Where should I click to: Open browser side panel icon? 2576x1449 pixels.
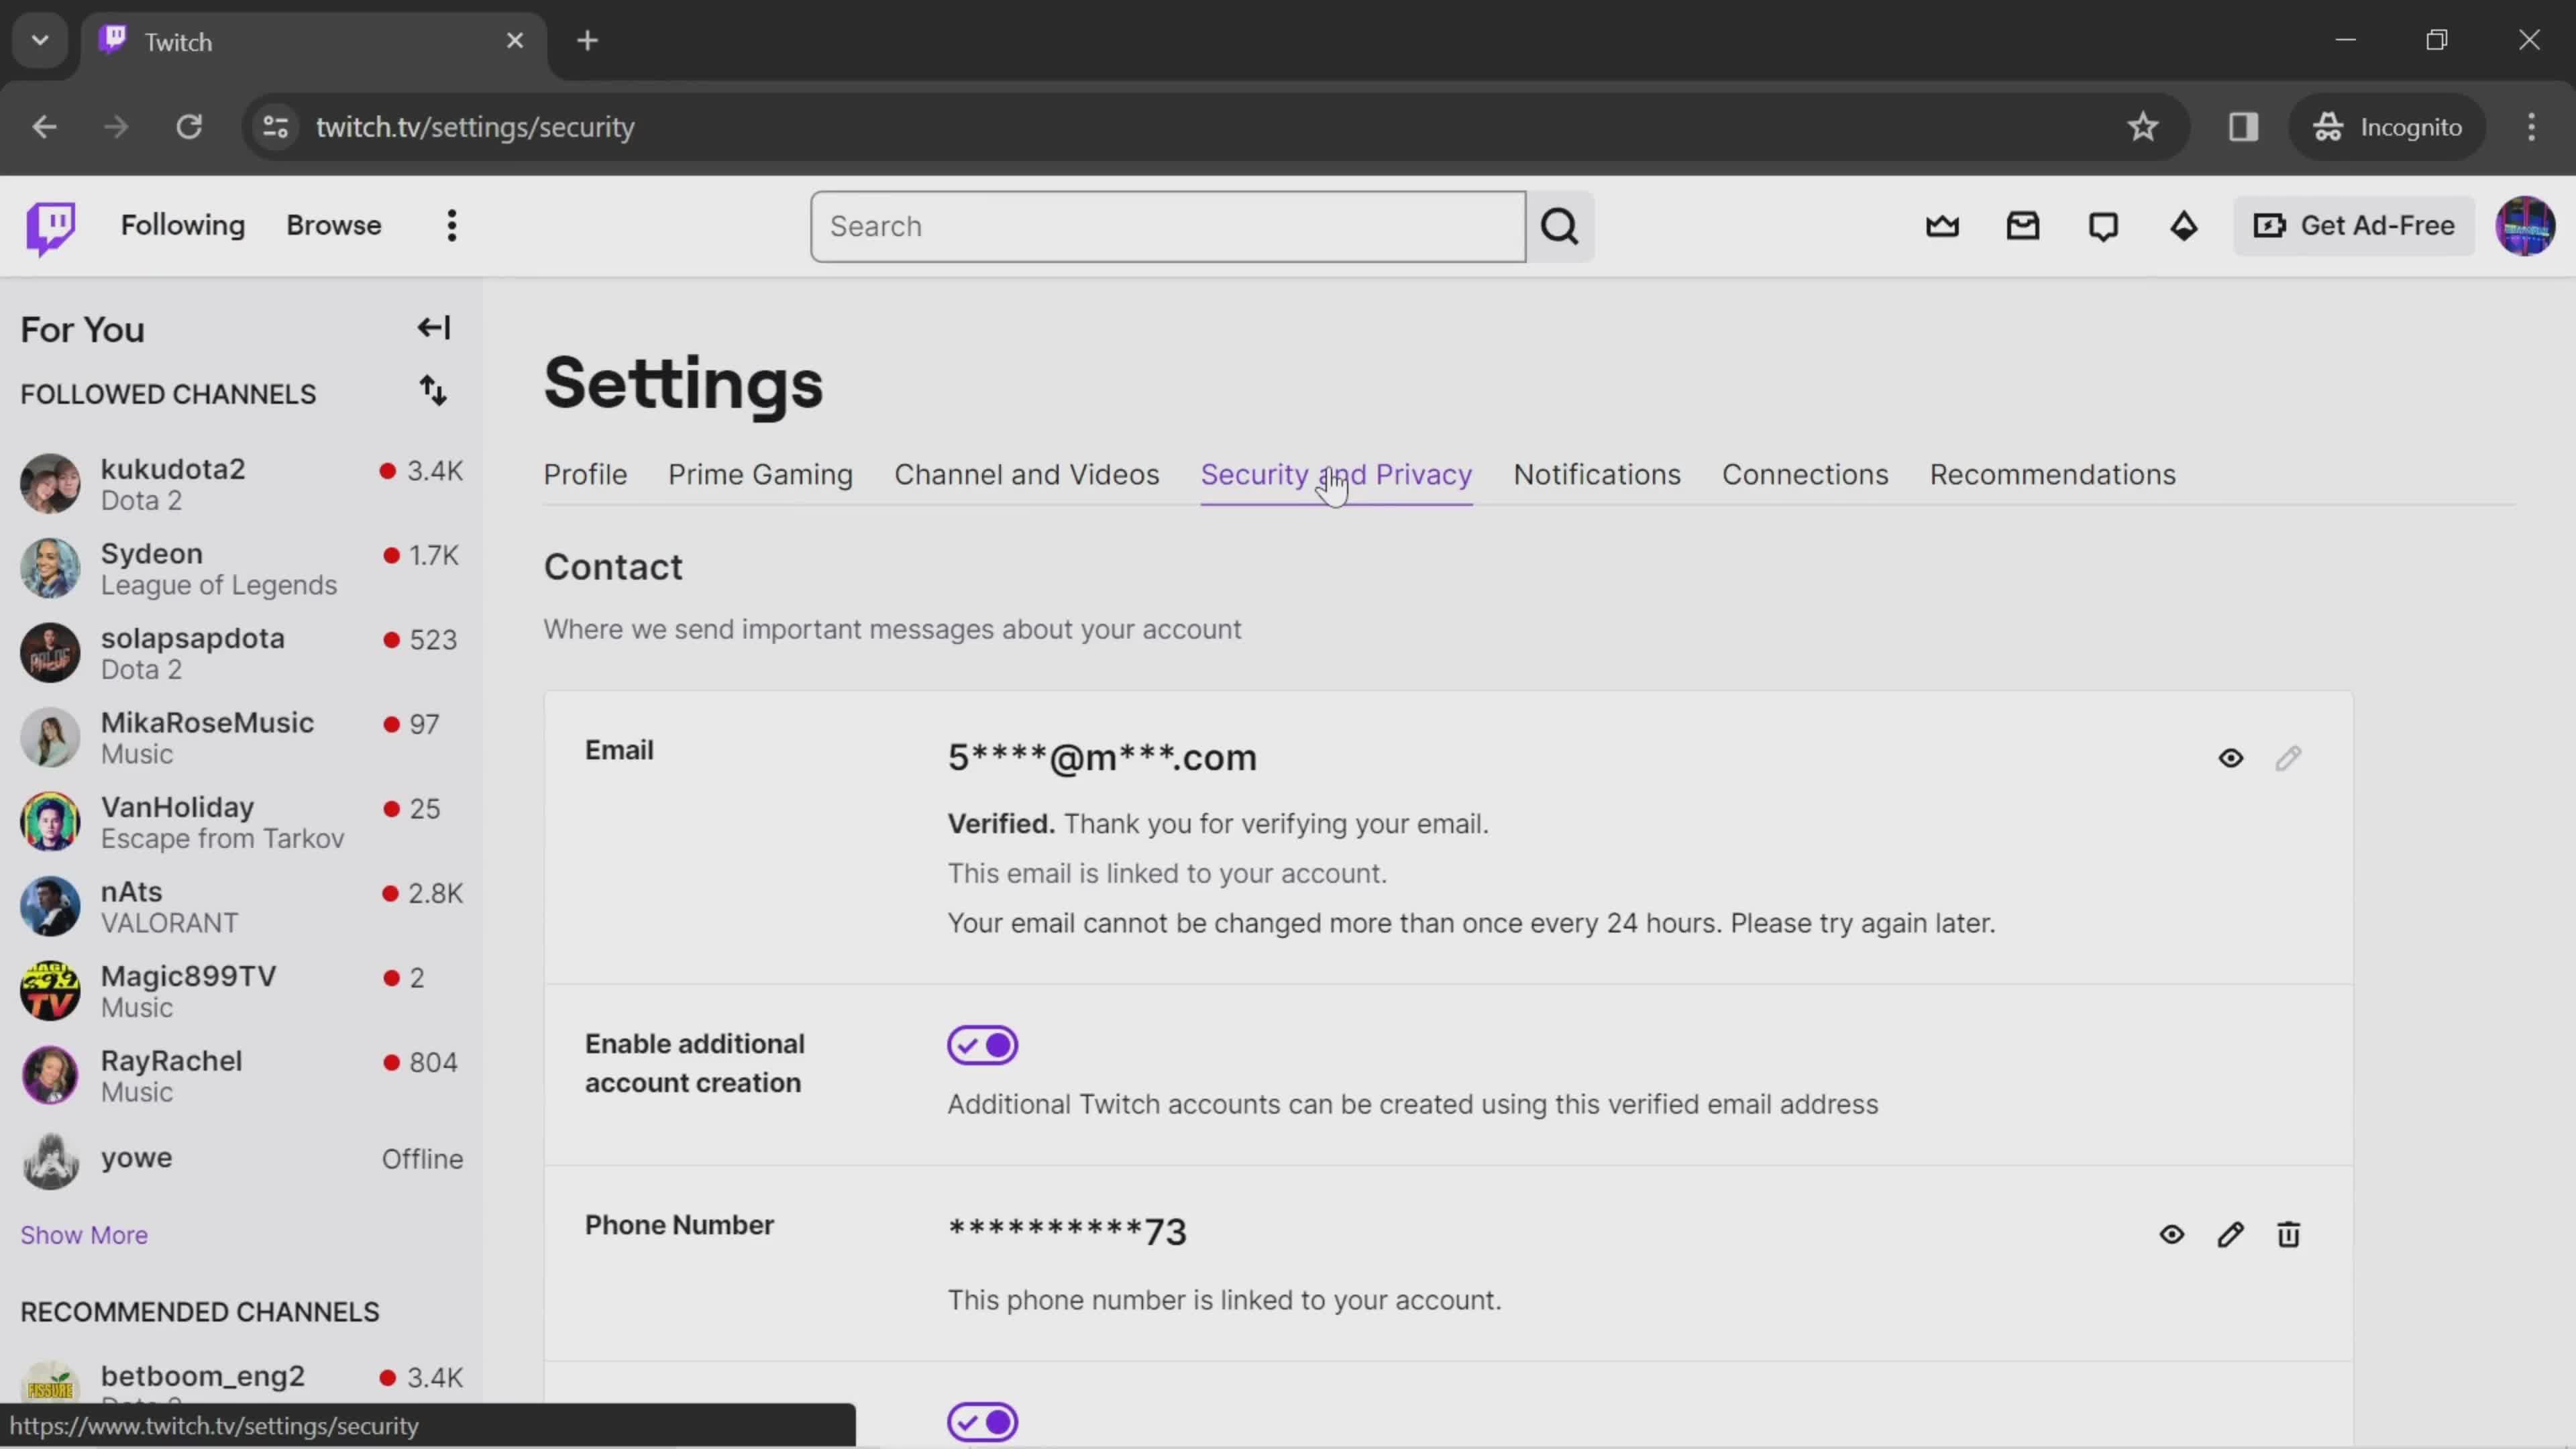2243,127
